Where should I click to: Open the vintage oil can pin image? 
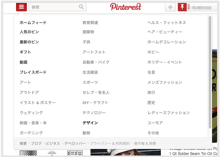(215, 96)
